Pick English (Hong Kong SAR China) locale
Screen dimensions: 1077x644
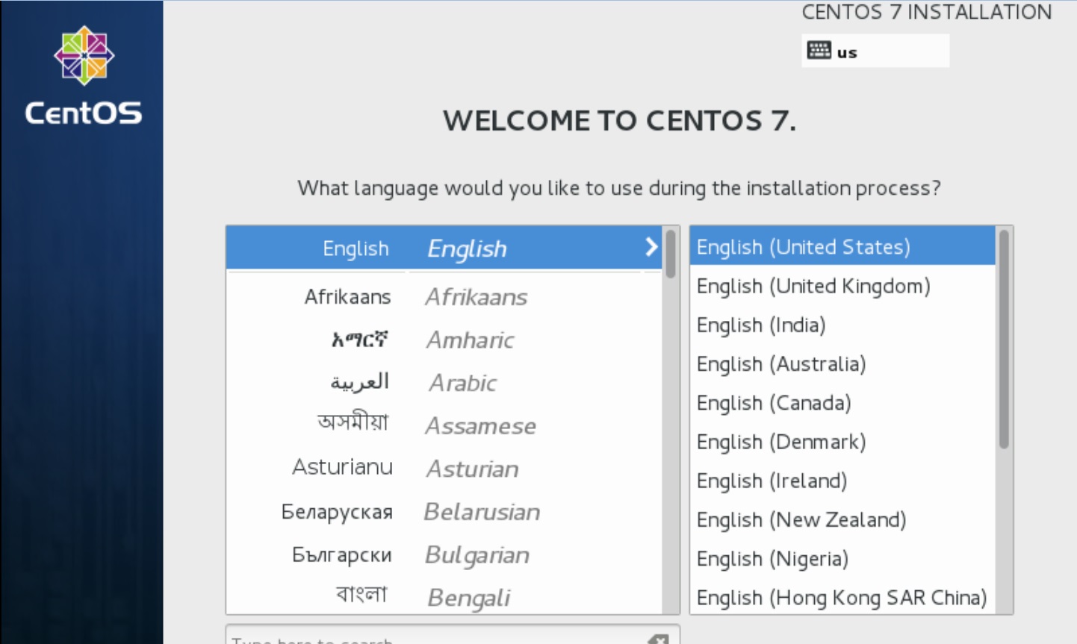point(842,597)
